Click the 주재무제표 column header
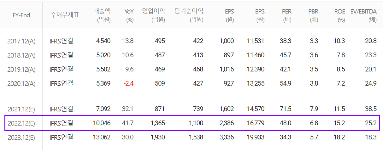Screen dimensions: 383x152 [x=65, y=15]
